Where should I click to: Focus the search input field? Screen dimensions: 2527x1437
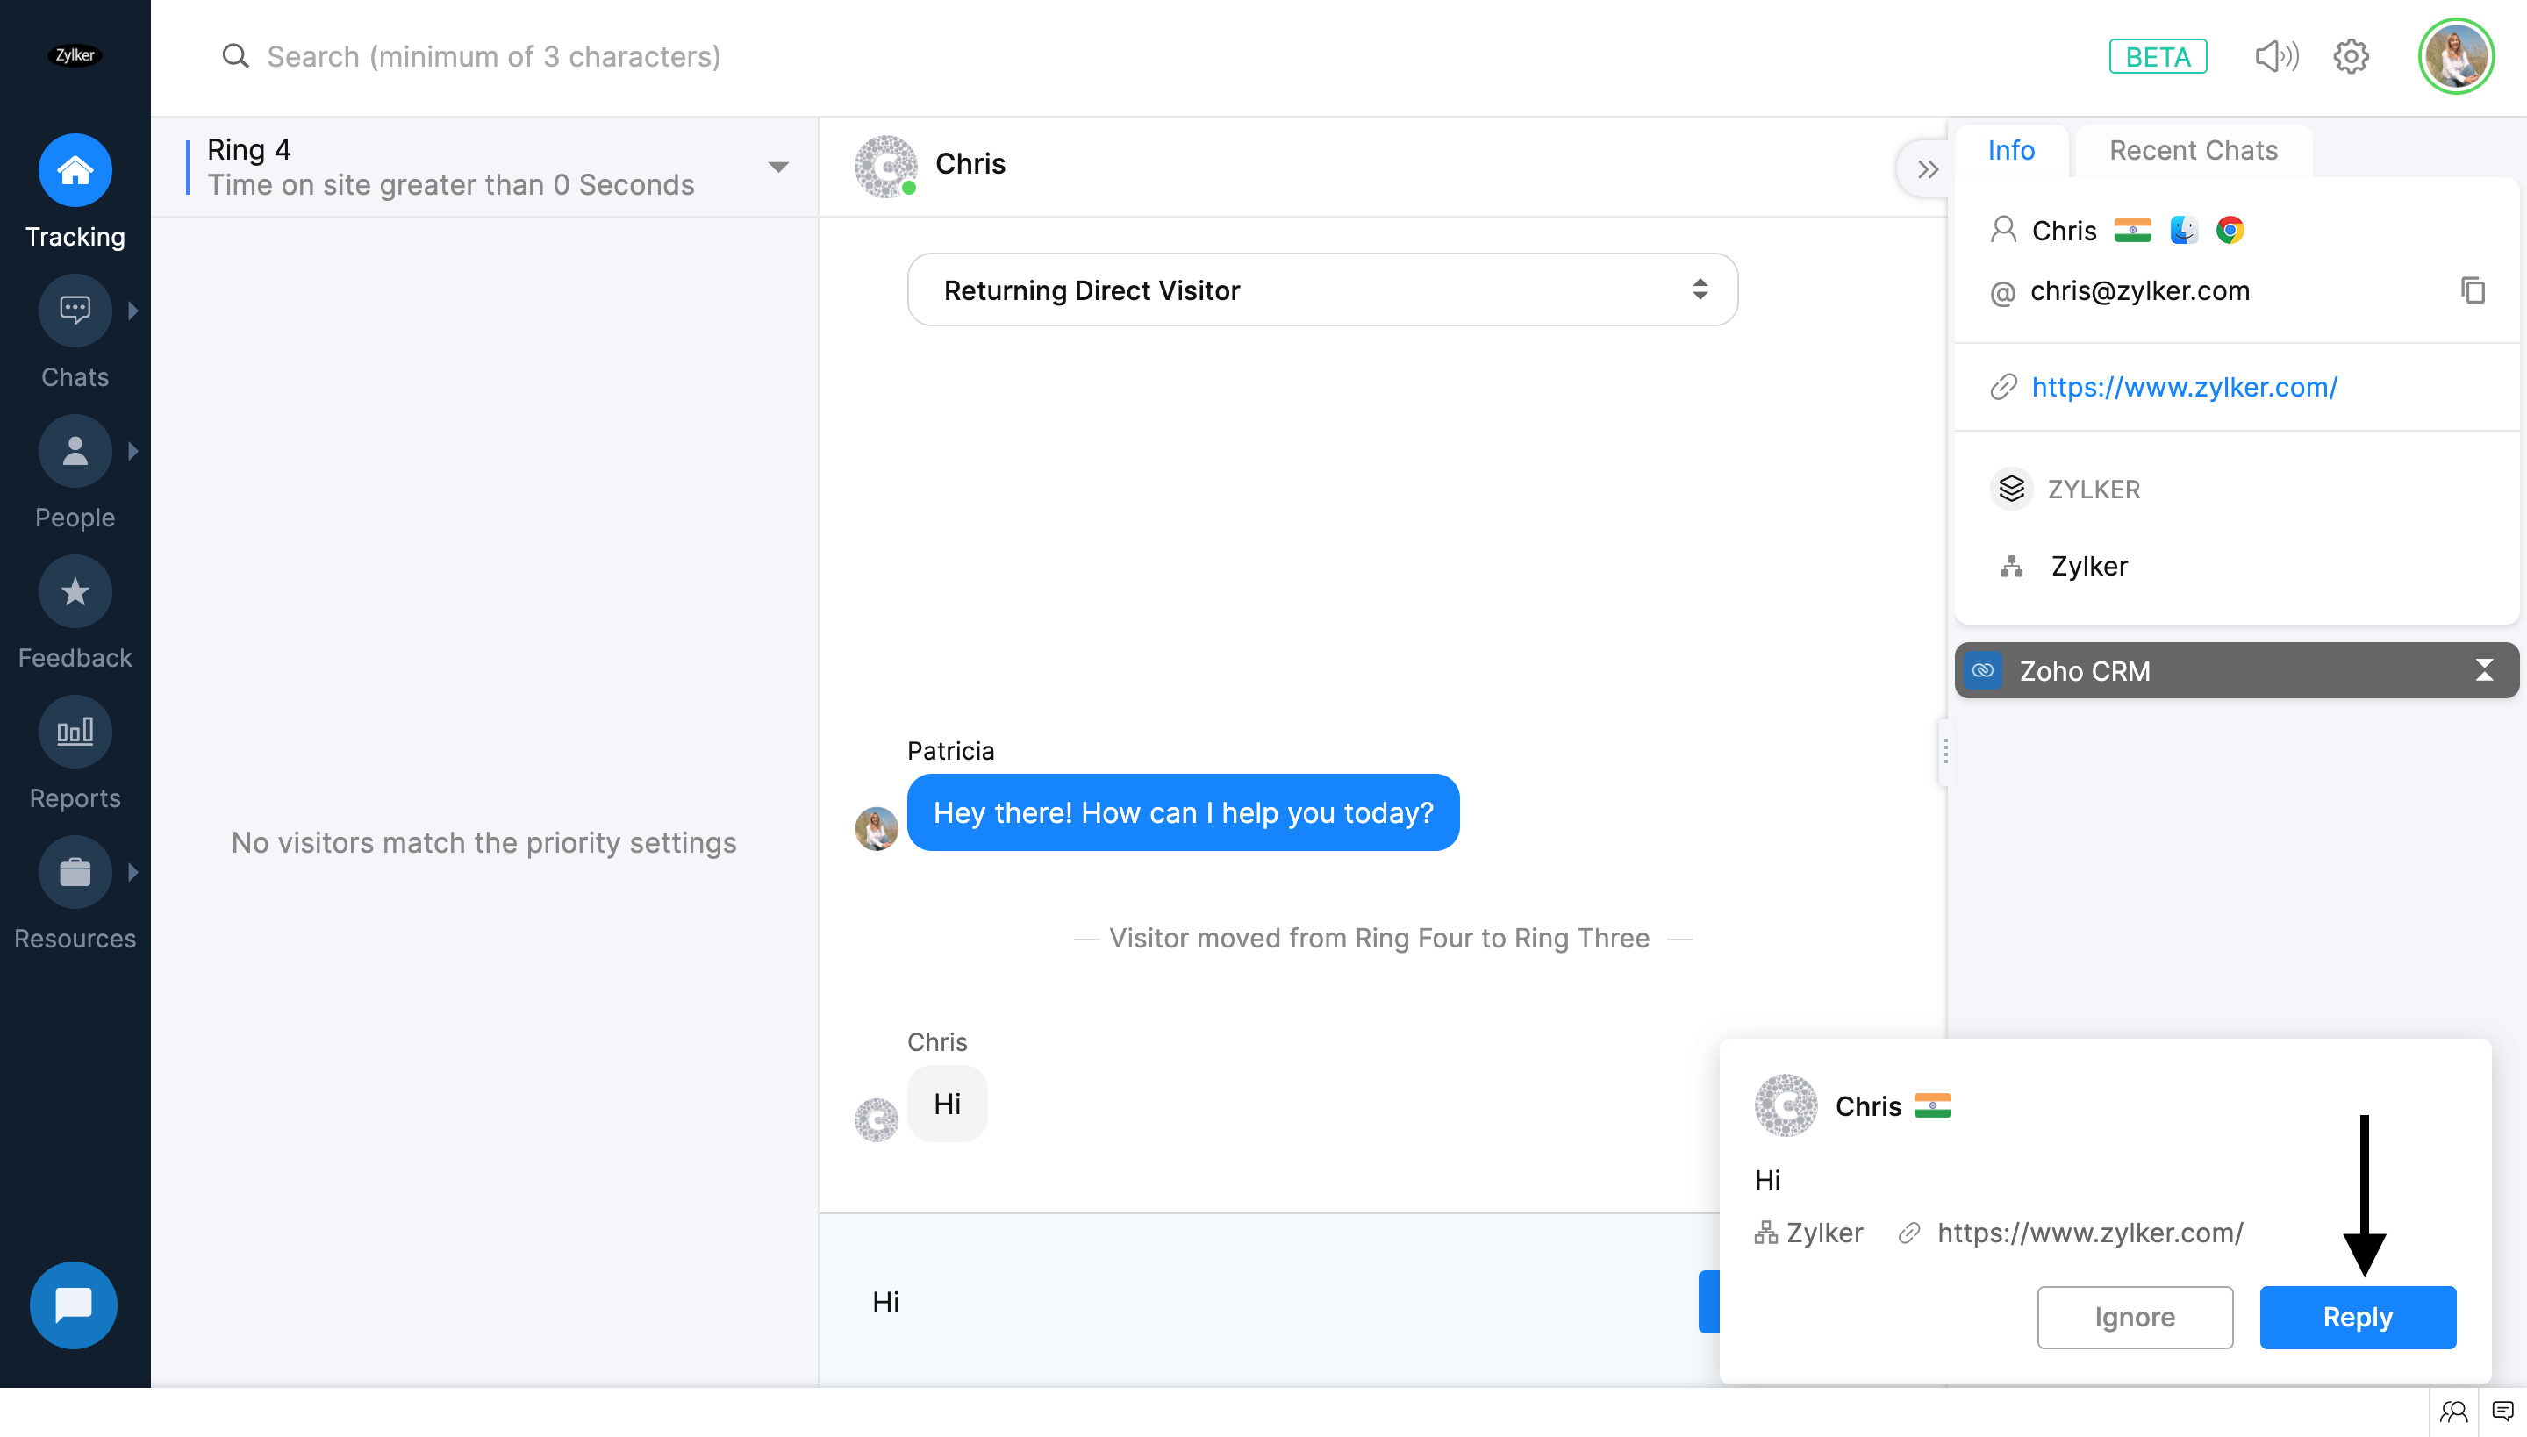click(493, 56)
